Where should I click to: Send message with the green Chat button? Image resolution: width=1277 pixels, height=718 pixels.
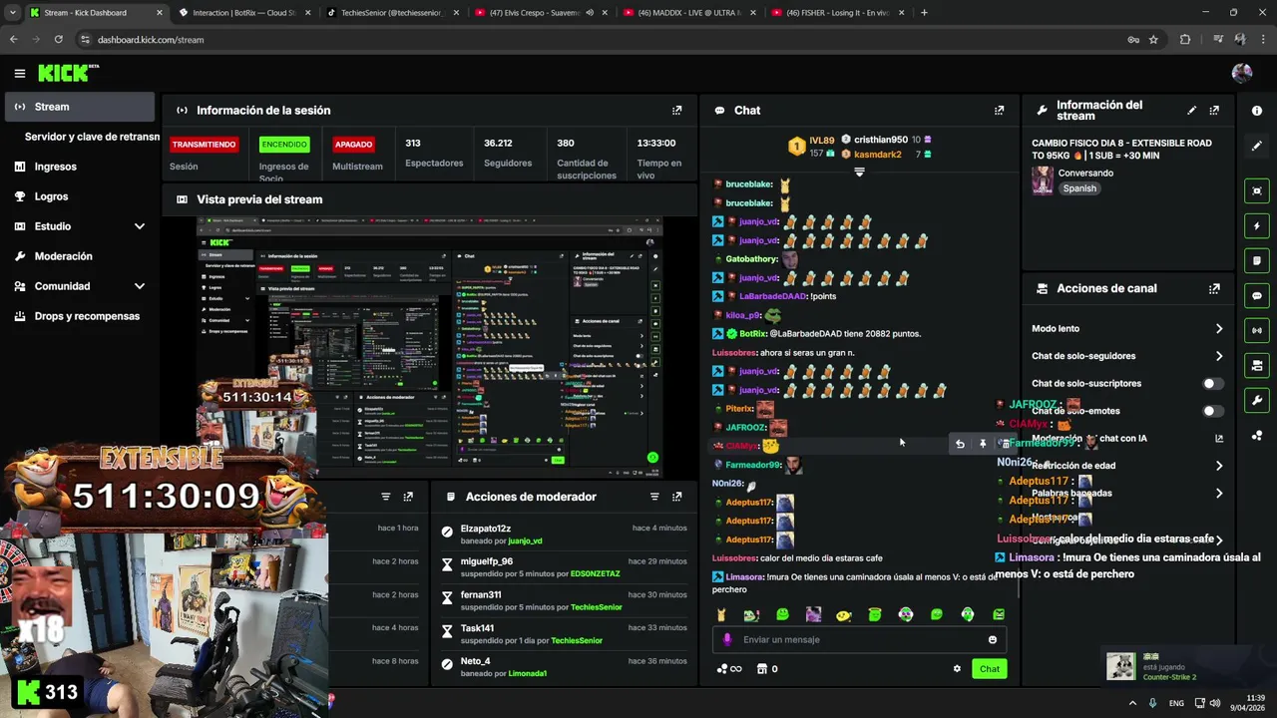(989, 669)
